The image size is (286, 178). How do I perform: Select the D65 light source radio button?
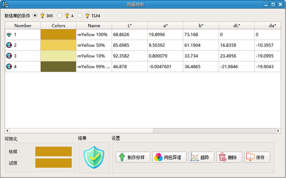click(x=35, y=16)
